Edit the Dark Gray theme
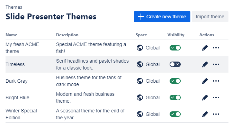 [x=205, y=81]
